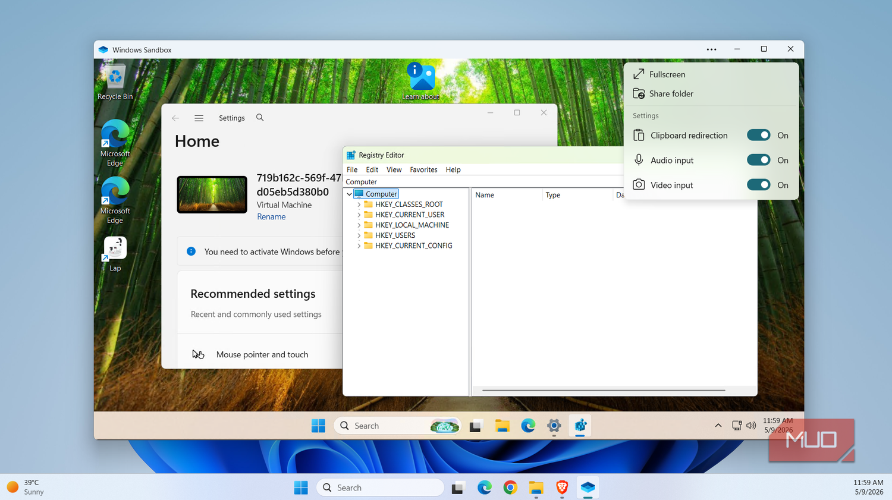Open Settings gear in Sandbox taskbar
The height and width of the screenshot is (500, 892).
click(554, 426)
